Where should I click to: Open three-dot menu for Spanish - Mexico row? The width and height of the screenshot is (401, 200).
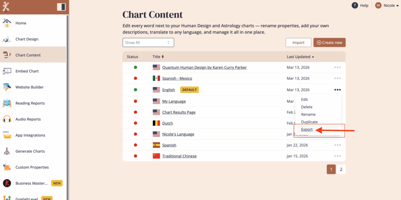tap(338, 78)
